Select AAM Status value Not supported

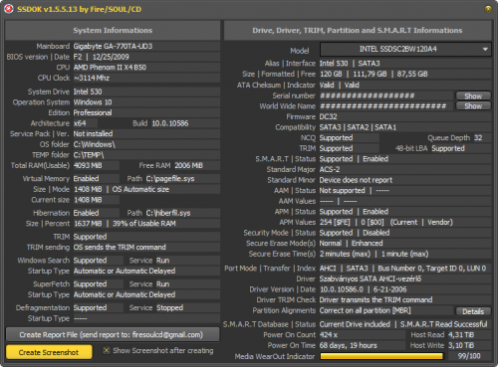click(x=343, y=191)
